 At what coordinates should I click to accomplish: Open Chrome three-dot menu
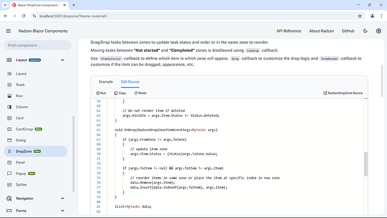point(381,16)
